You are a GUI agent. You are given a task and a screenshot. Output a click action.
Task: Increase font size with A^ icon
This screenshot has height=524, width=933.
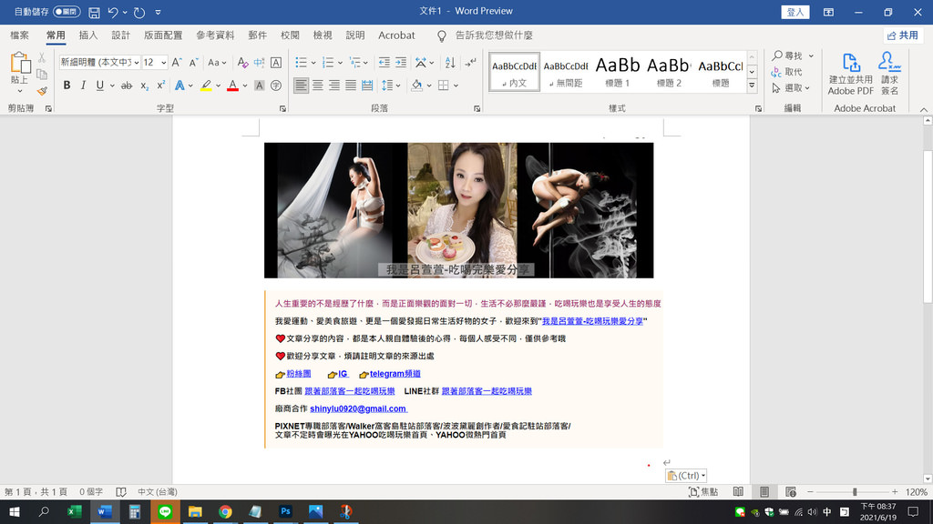[x=177, y=63]
